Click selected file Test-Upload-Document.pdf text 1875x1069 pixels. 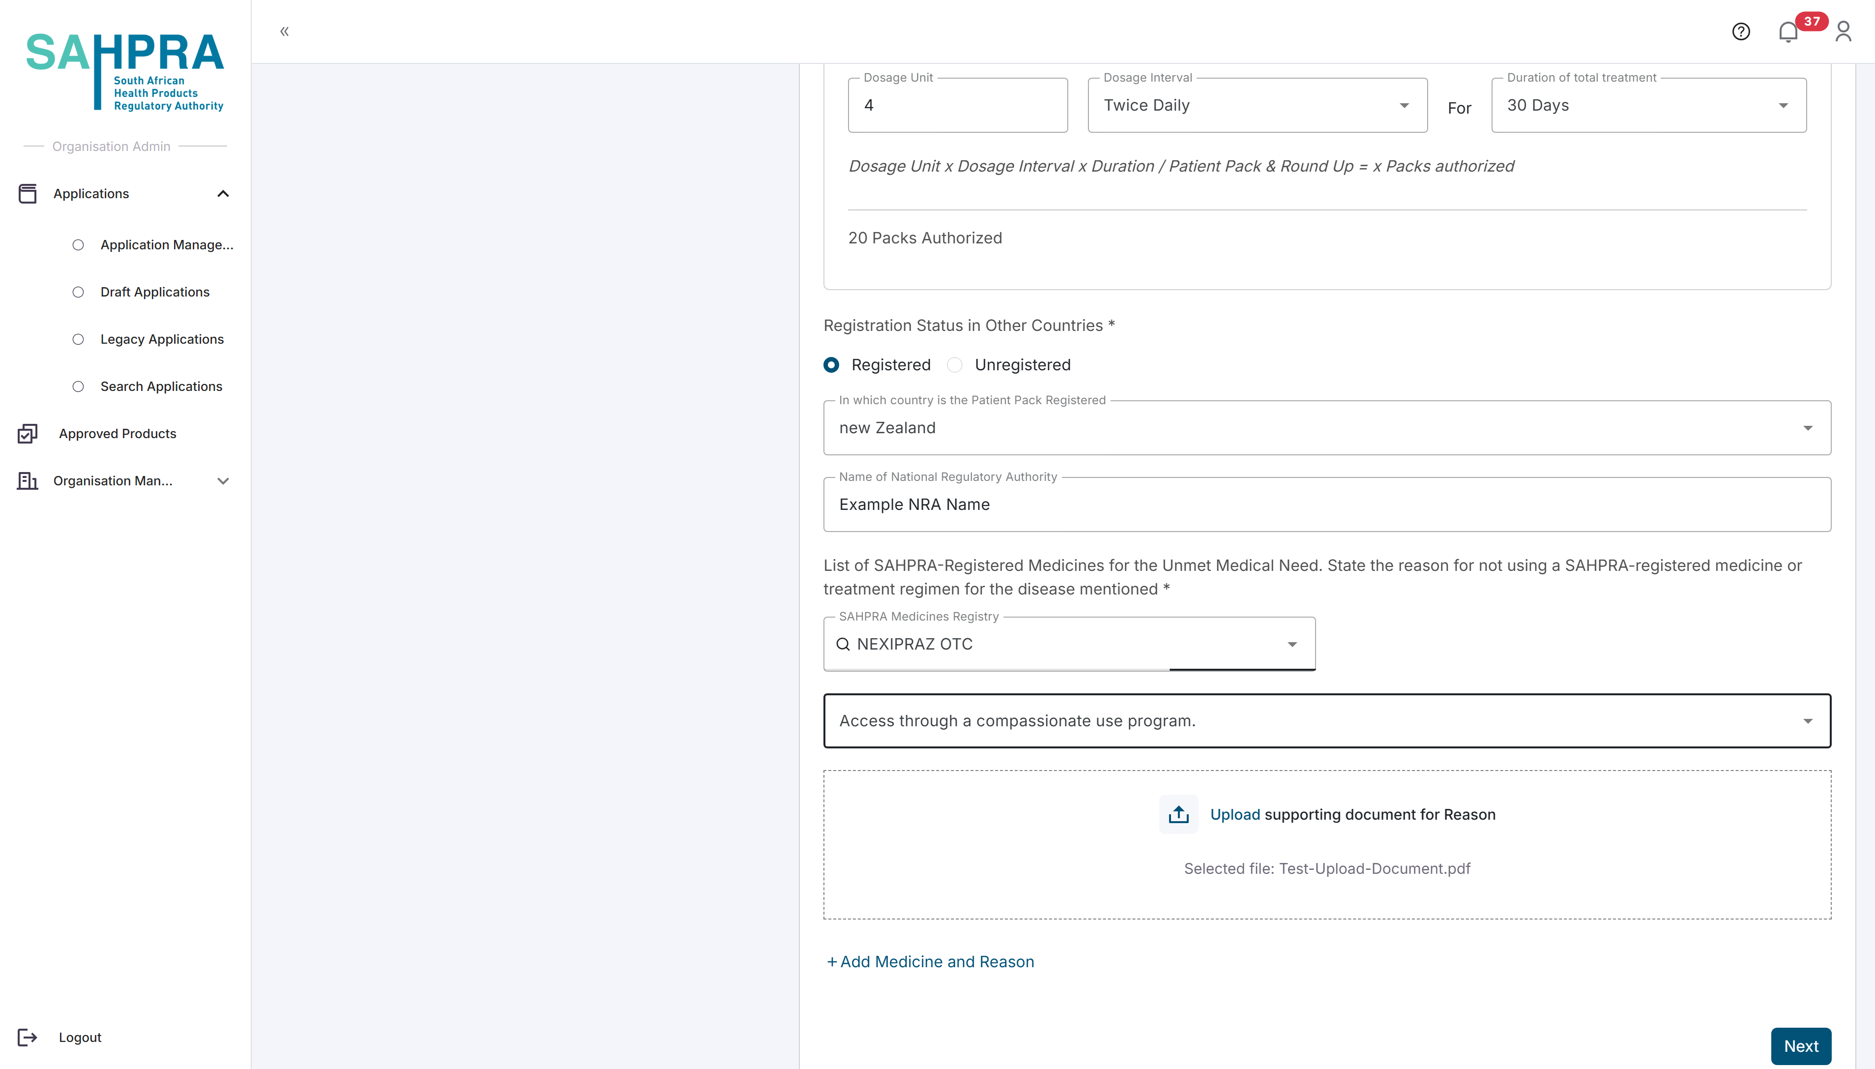[x=1327, y=868]
